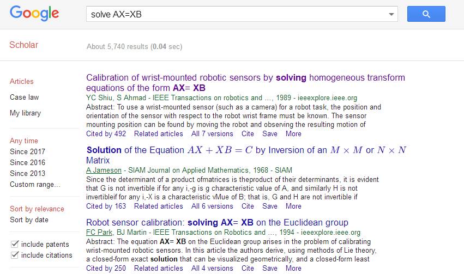The image size is (464, 274).
Task: Filter results Since 2013
Action: (x=27, y=174)
